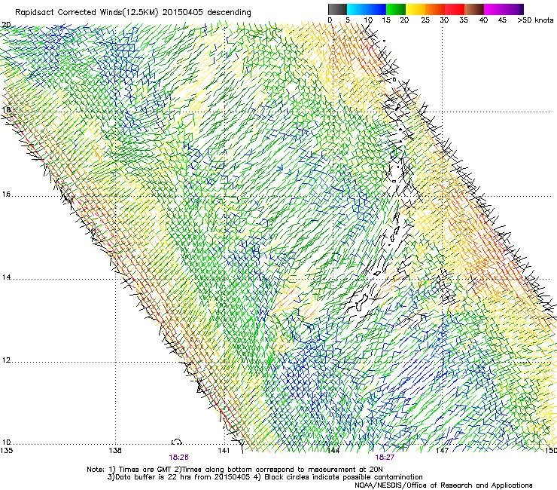Click the 'Times are GMT' note line
This screenshot has width=557, height=490.
point(235,470)
